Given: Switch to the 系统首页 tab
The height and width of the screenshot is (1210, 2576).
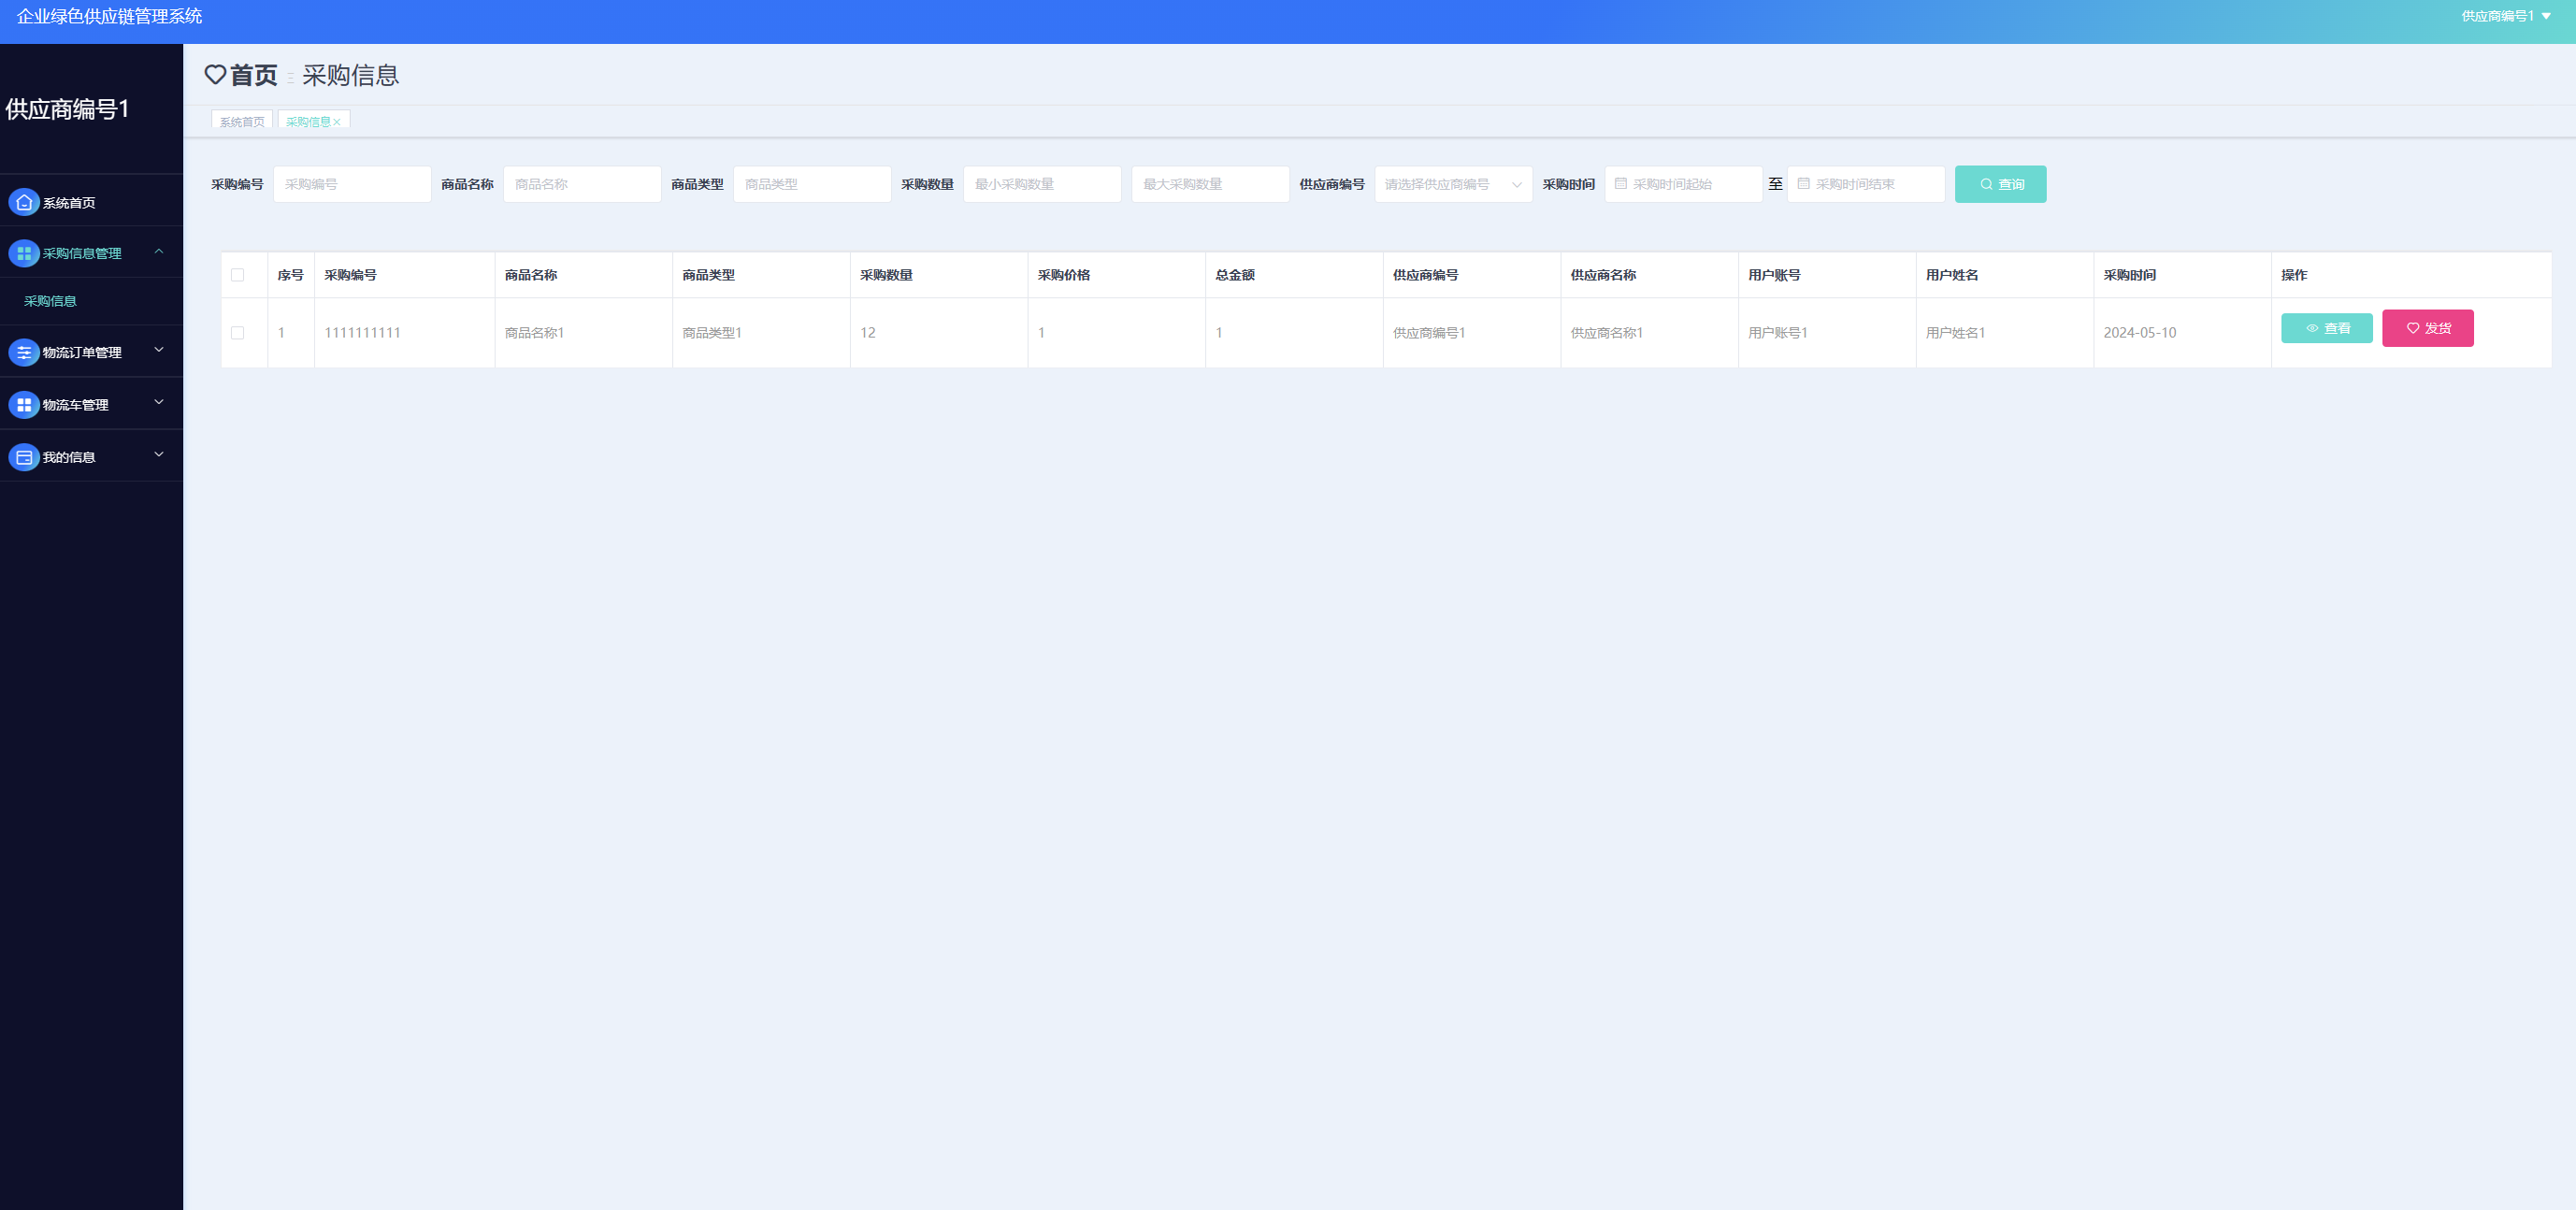Looking at the screenshot, I should (242, 122).
